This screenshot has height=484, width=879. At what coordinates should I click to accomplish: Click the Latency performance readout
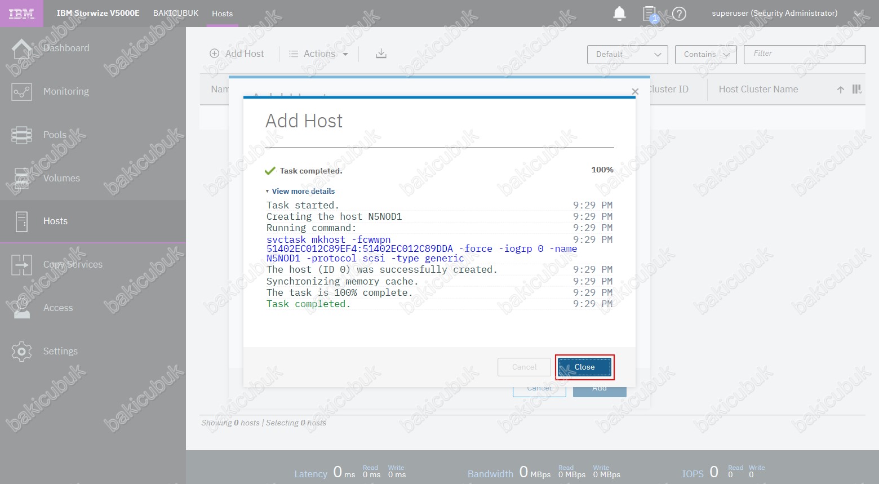[x=350, y=472]
